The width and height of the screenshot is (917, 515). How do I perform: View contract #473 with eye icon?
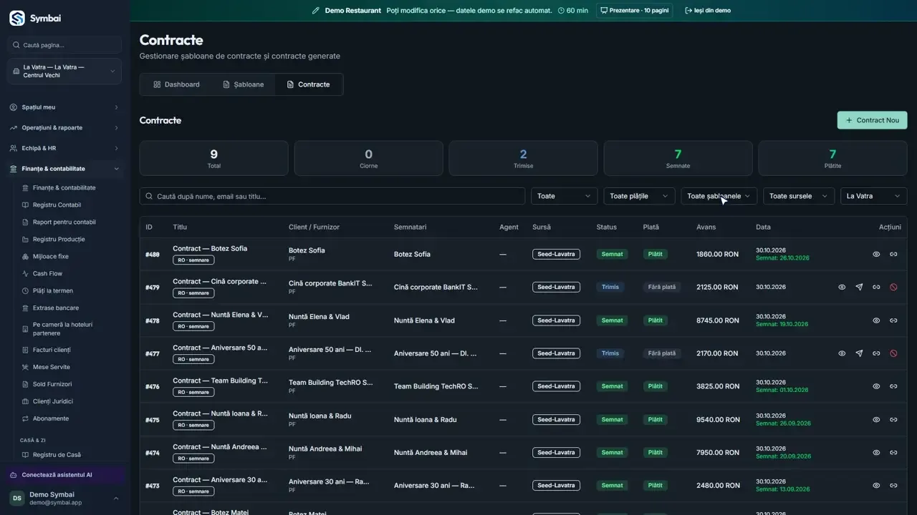click(x=876, y=486)
